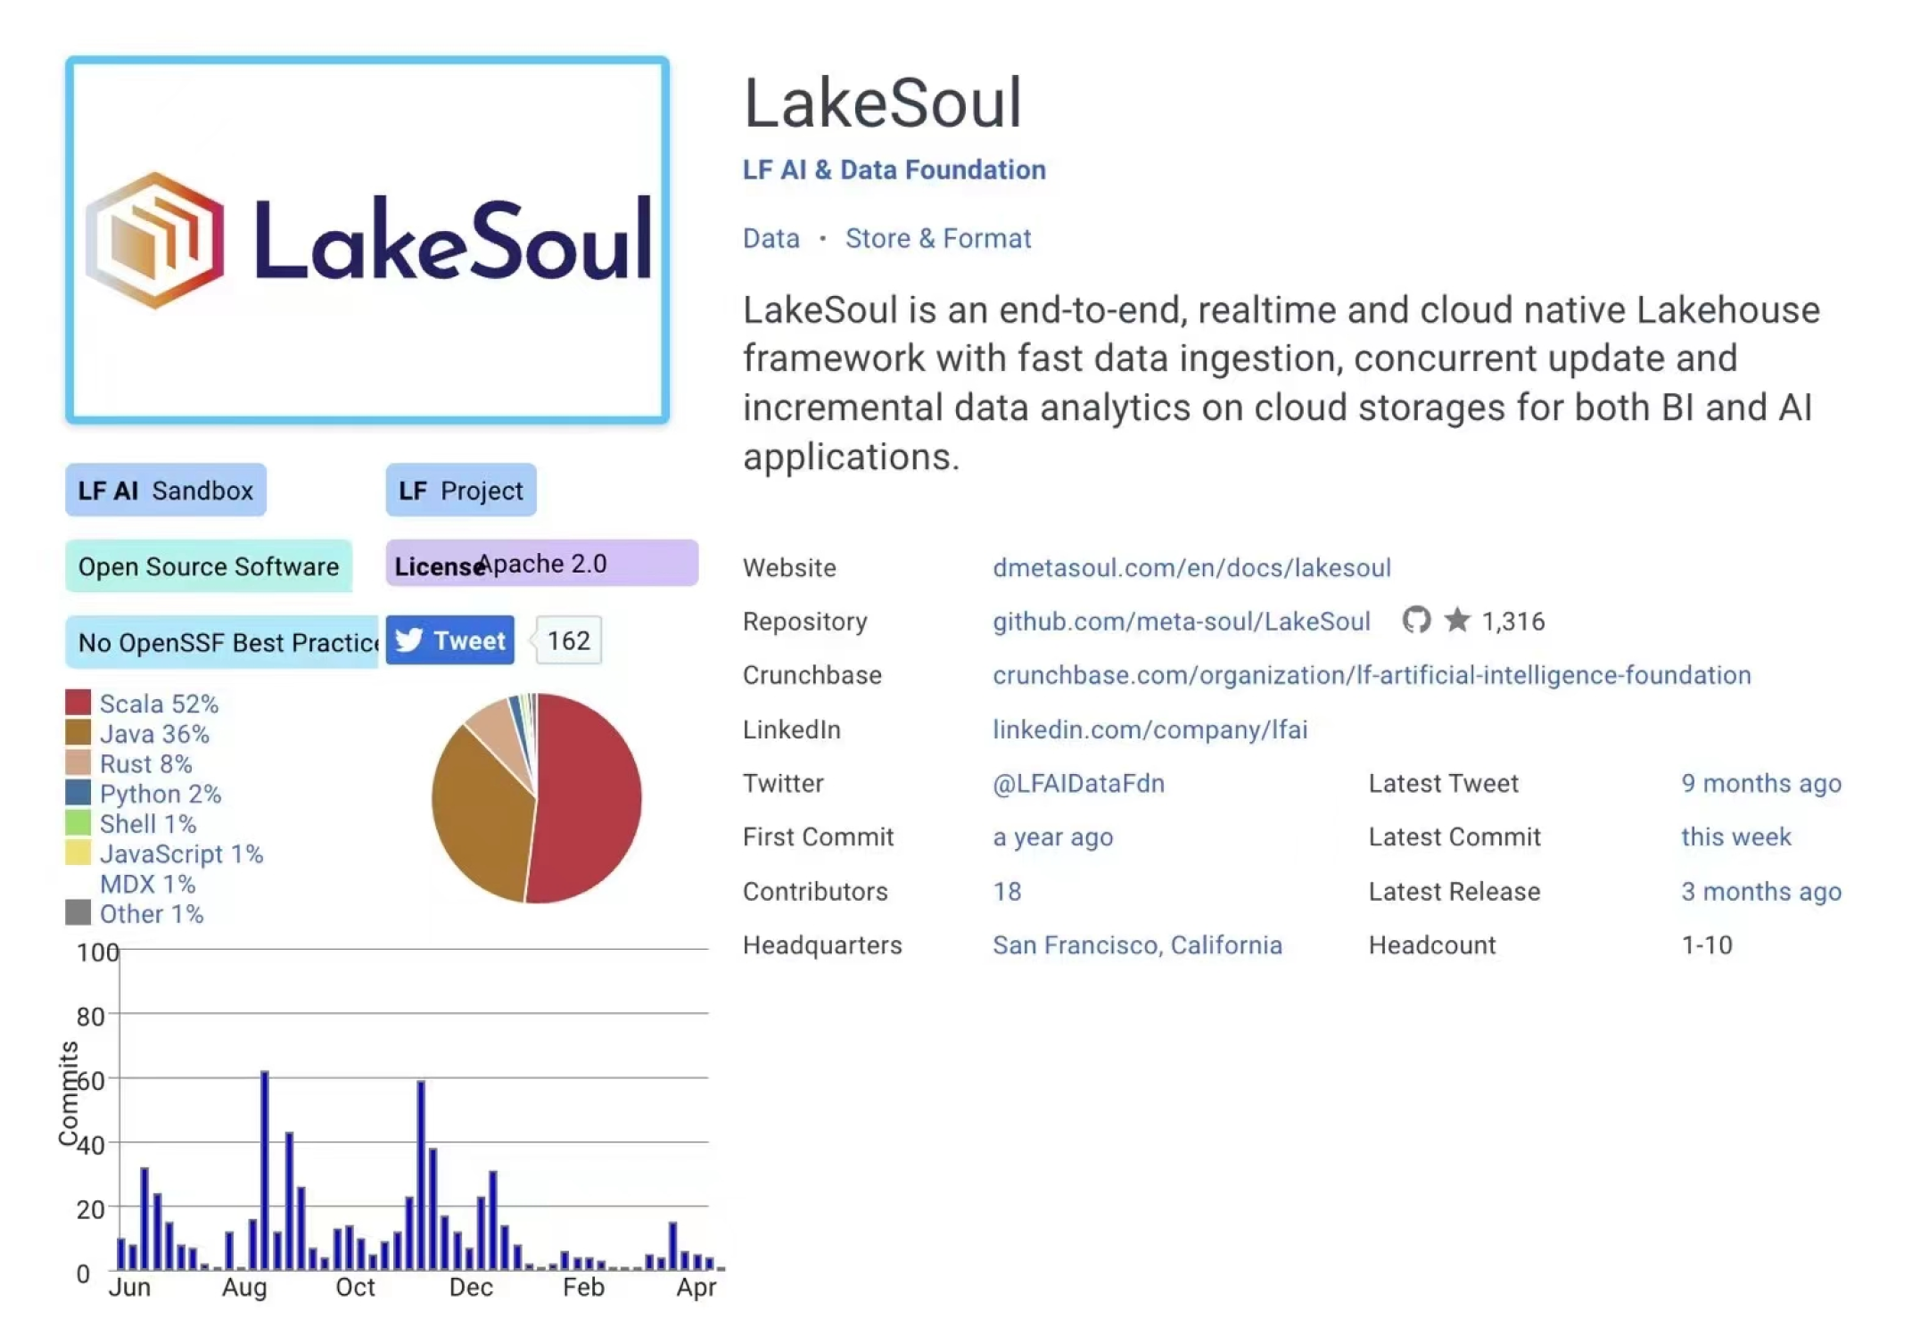Open linkedin.com/company/lfai link
The width and height of the screenshot is (1912, 1327).
tap(1150, 729)
